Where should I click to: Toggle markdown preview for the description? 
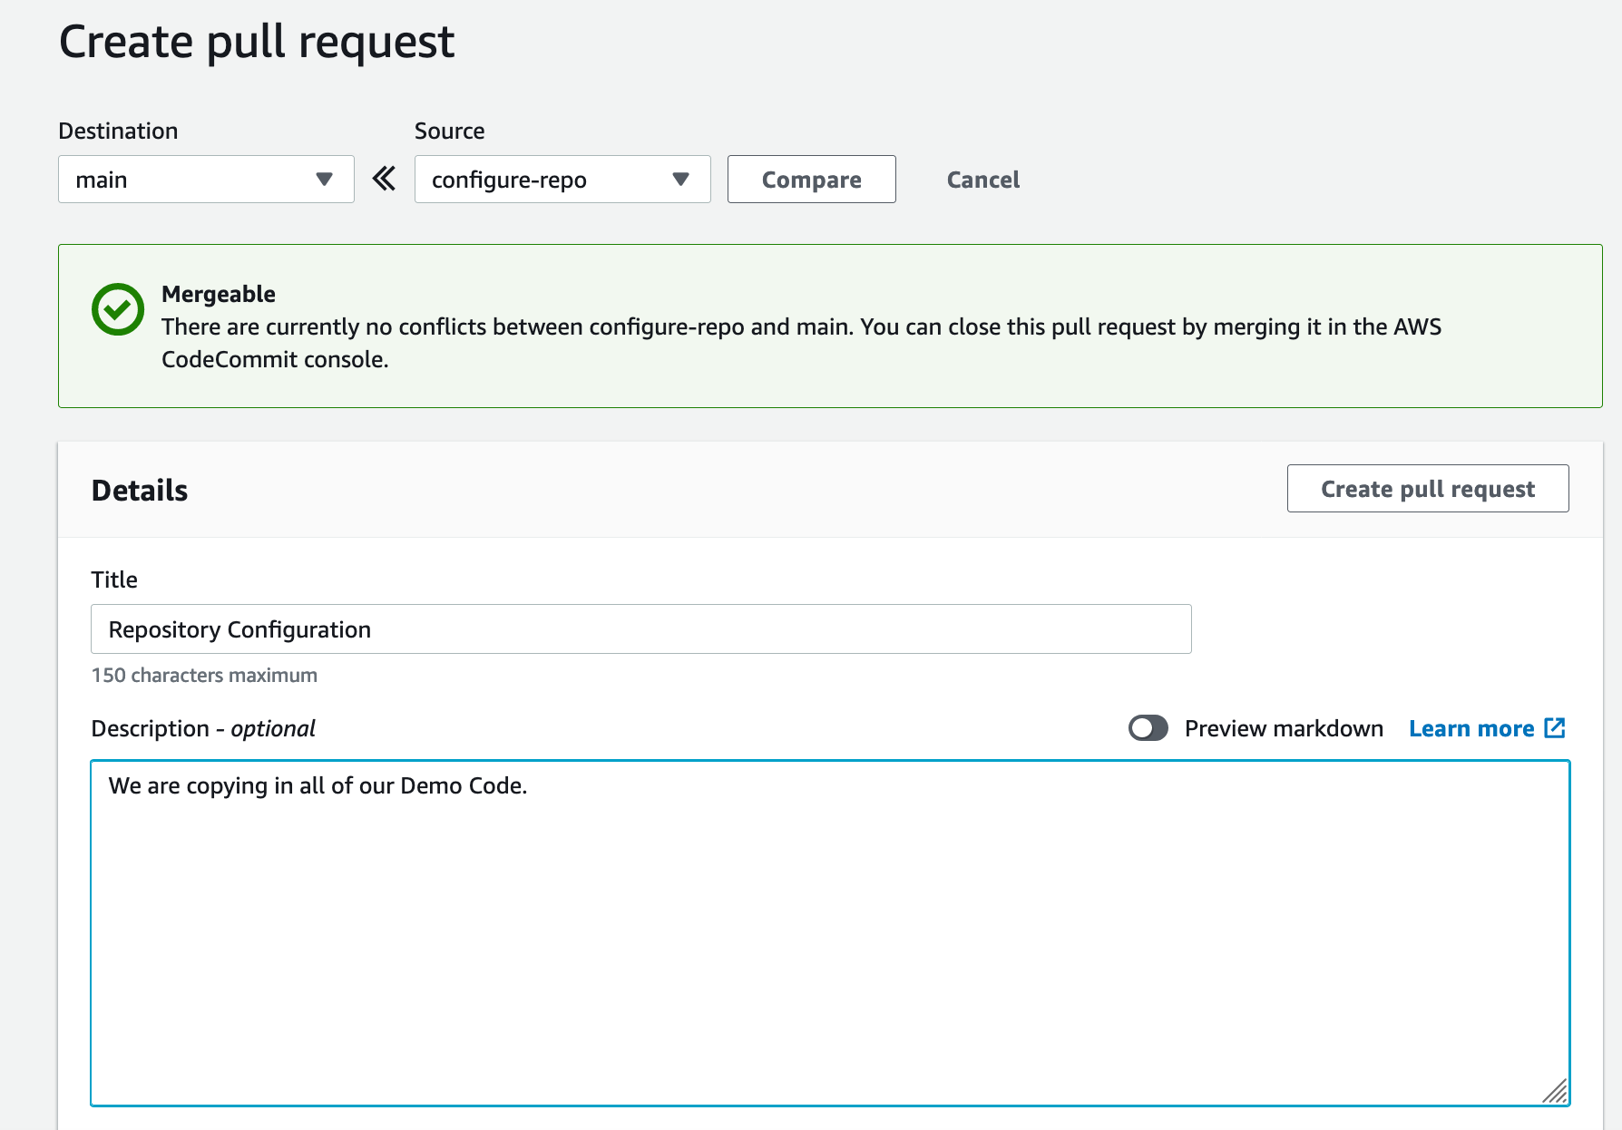point(1148,728)
